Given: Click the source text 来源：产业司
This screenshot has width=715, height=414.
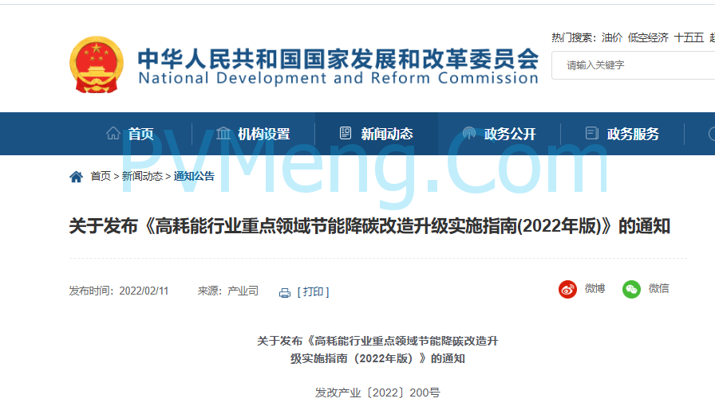Looking at the screenshot, I should click(228, 291).
